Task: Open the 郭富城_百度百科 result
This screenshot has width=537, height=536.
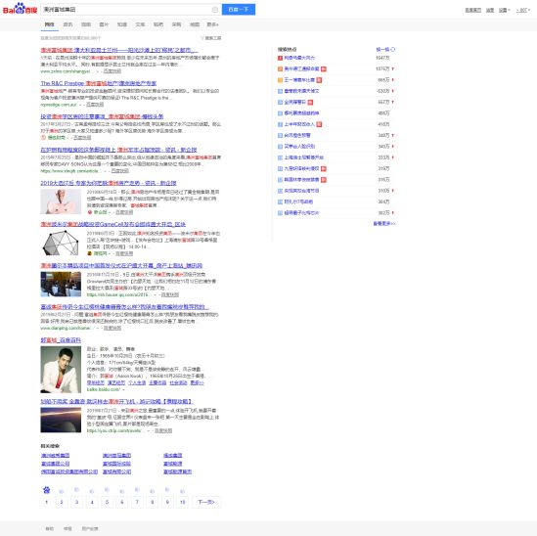Action: [61, 340]
